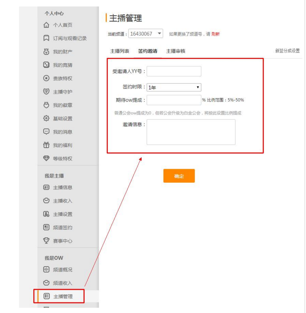Screen dimensions: 306x313
Task: Open 赛事中心 trophy icon
Action: [x=46, y=241]
